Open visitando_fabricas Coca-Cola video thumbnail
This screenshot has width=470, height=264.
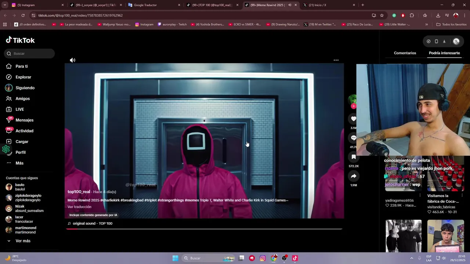click(445, 174)
